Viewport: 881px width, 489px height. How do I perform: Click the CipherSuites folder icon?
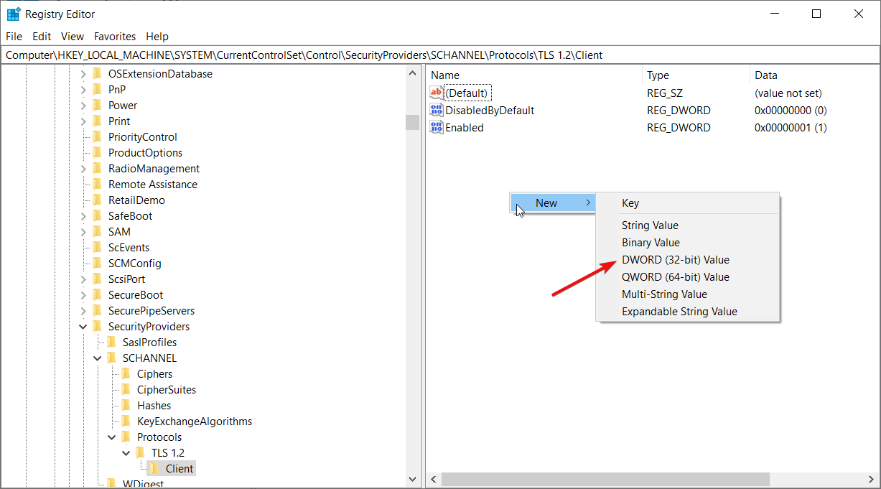point(126,389)
